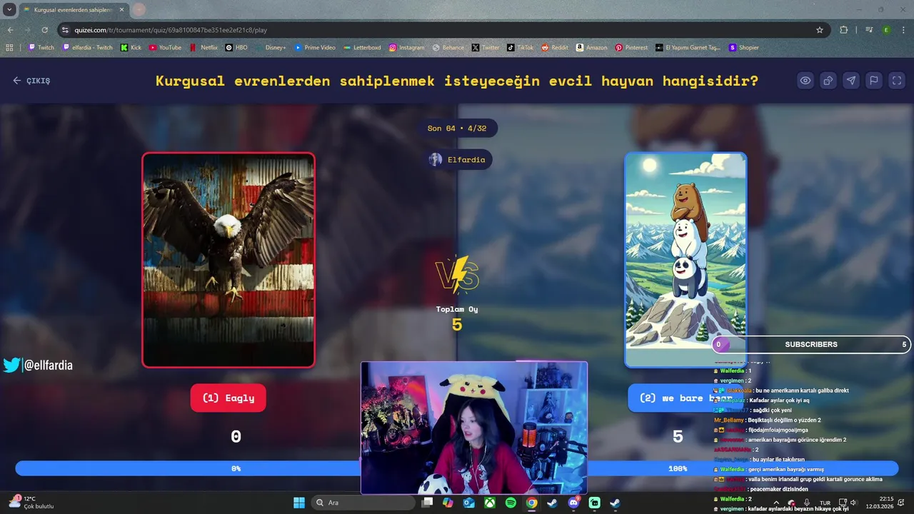The image size is (914, 514).
Task: Open Xbox app from the taskbar
Action: (490, 503)
